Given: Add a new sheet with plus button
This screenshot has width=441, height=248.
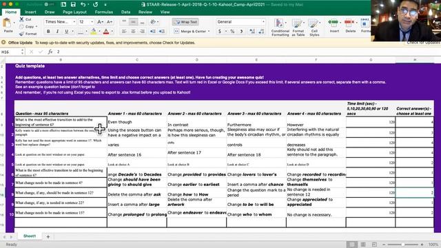Looking at the screenshot, I should (48, 237).
